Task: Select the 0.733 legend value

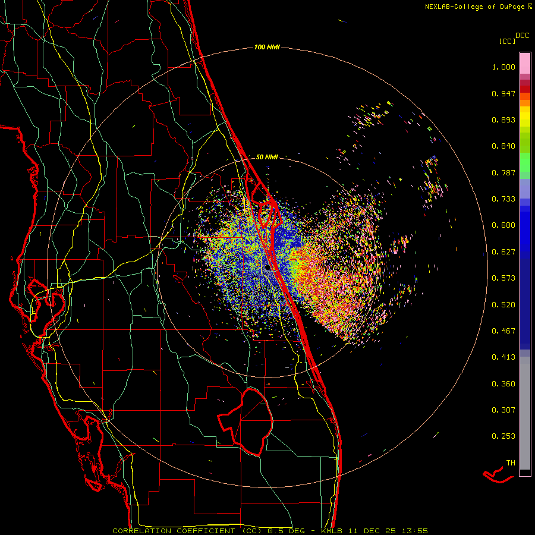Action: point(503,199)
